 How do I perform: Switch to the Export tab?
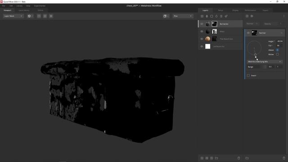pos(265,10)
